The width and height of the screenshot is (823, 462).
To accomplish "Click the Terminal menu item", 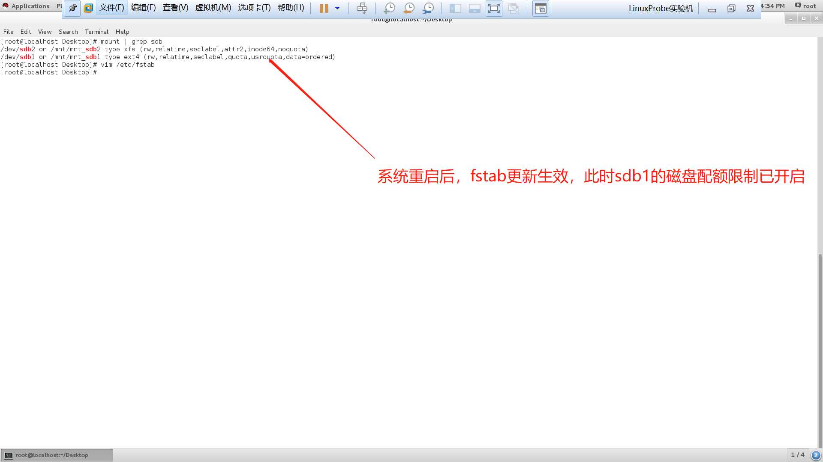I will 96,31.
